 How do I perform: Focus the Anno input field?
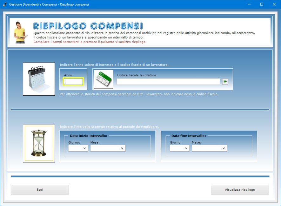[73, 82]
